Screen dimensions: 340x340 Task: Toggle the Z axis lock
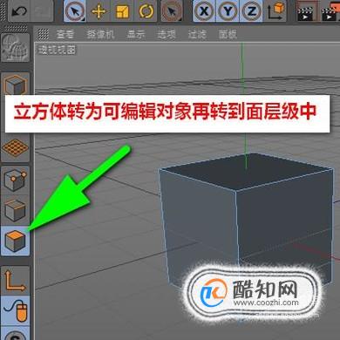251,11
